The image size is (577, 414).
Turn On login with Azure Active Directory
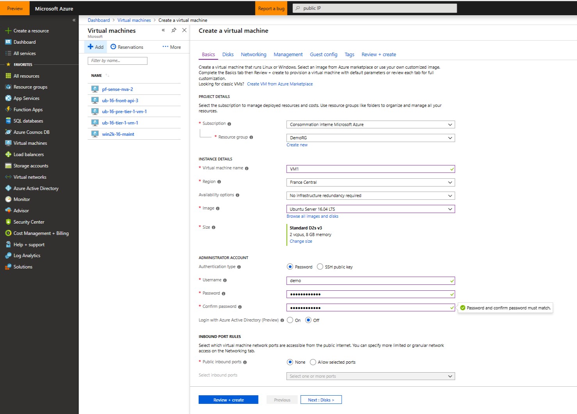click(x=290, y=320)
